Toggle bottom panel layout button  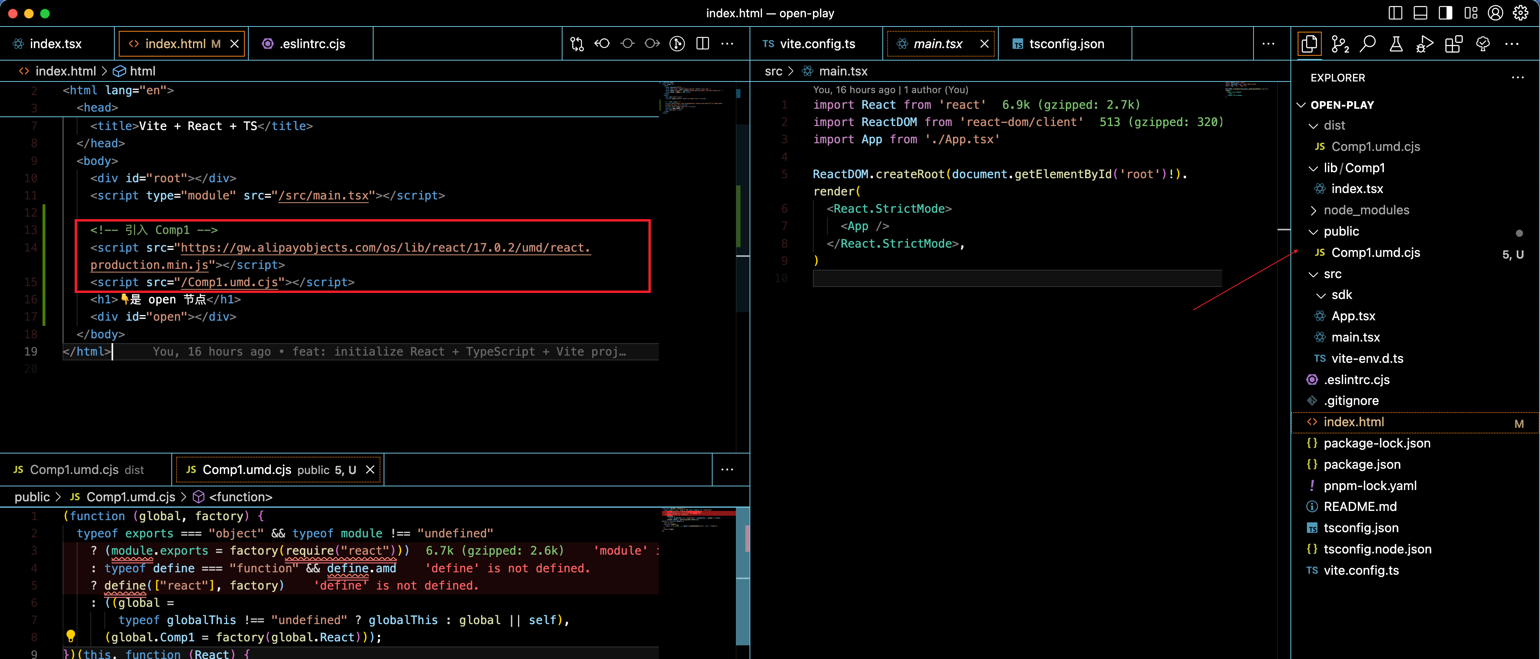pyautogui.click(x=1420, y=13)
